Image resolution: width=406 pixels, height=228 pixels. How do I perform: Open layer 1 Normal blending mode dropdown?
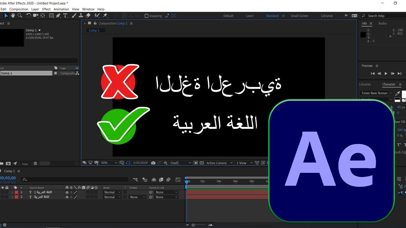point(113,192)
